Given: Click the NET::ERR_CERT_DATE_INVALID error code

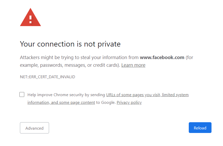Looking at the screenshot, I should click(48, 77).
